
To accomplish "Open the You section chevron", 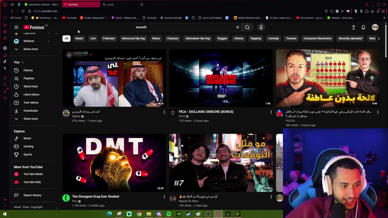I will point(22,62).
